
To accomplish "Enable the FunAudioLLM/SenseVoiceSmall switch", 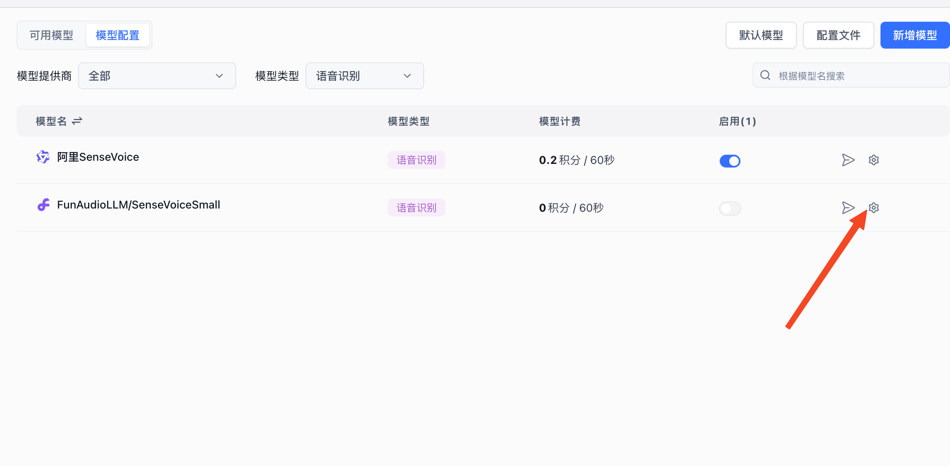I will 730,208.
